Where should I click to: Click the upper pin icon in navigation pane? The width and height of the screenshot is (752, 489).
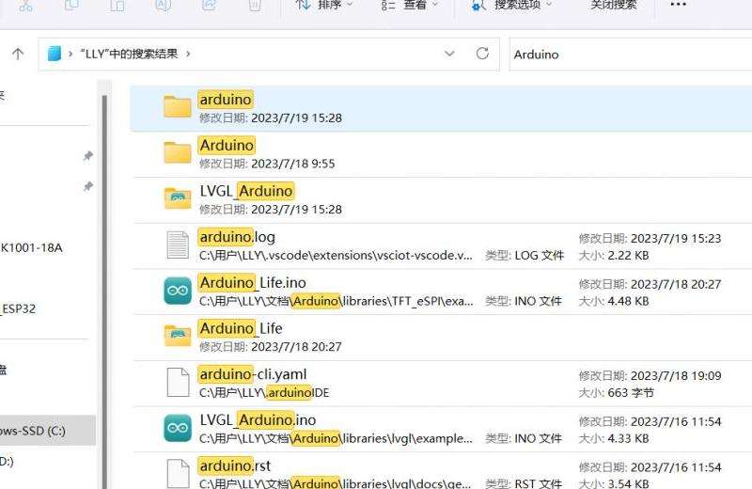87,156
